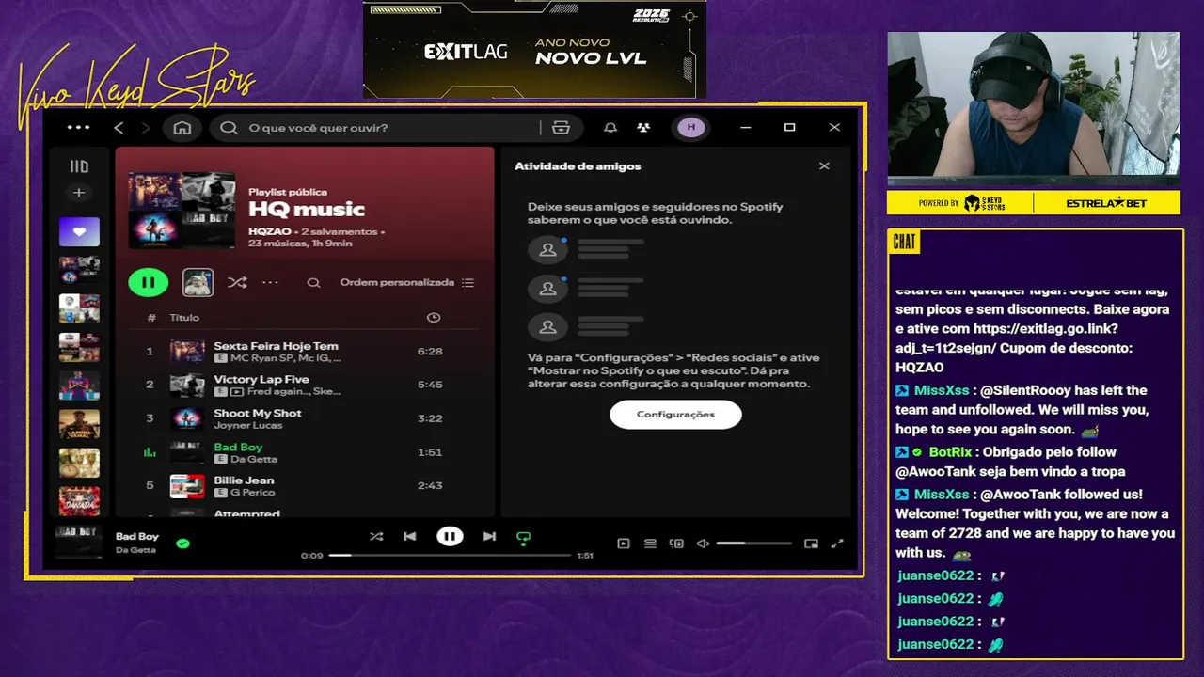Open the HQ music playlist cover image
1204x677 pixels.
point(182,210)
